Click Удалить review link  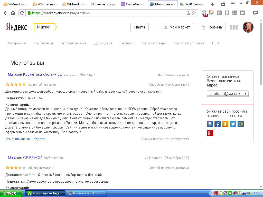40,139
